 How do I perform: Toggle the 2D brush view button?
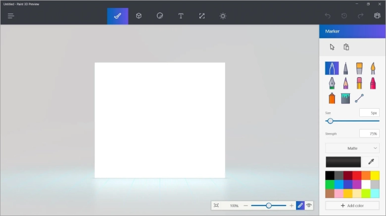(x=300, y=206)
